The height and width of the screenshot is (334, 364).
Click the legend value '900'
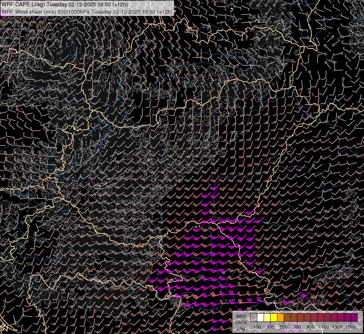pyautogui.click(x=310, y=327)
